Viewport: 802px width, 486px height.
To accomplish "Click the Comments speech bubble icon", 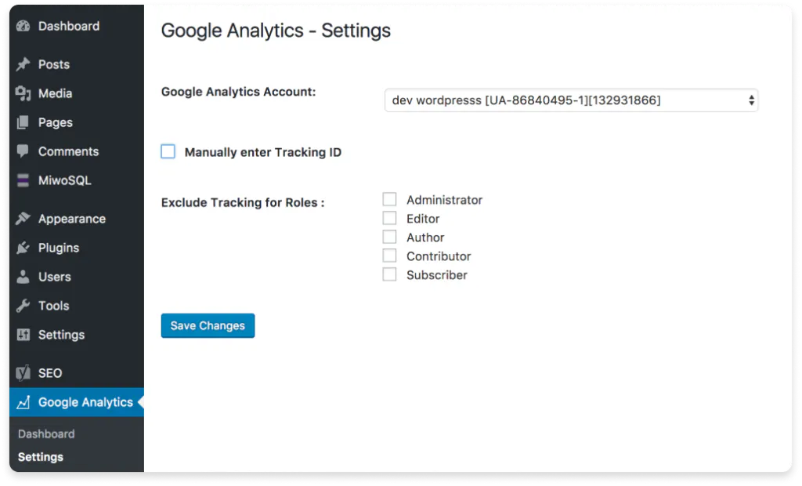I will click(23, 151).
